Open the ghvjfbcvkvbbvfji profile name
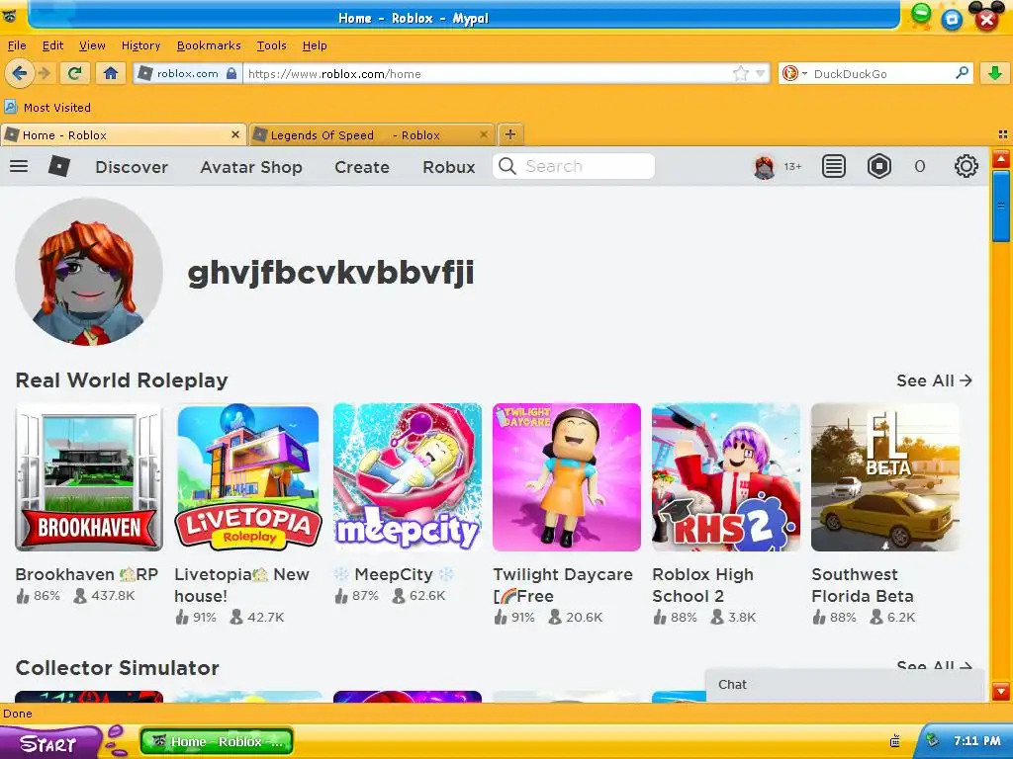 (330, 272)
